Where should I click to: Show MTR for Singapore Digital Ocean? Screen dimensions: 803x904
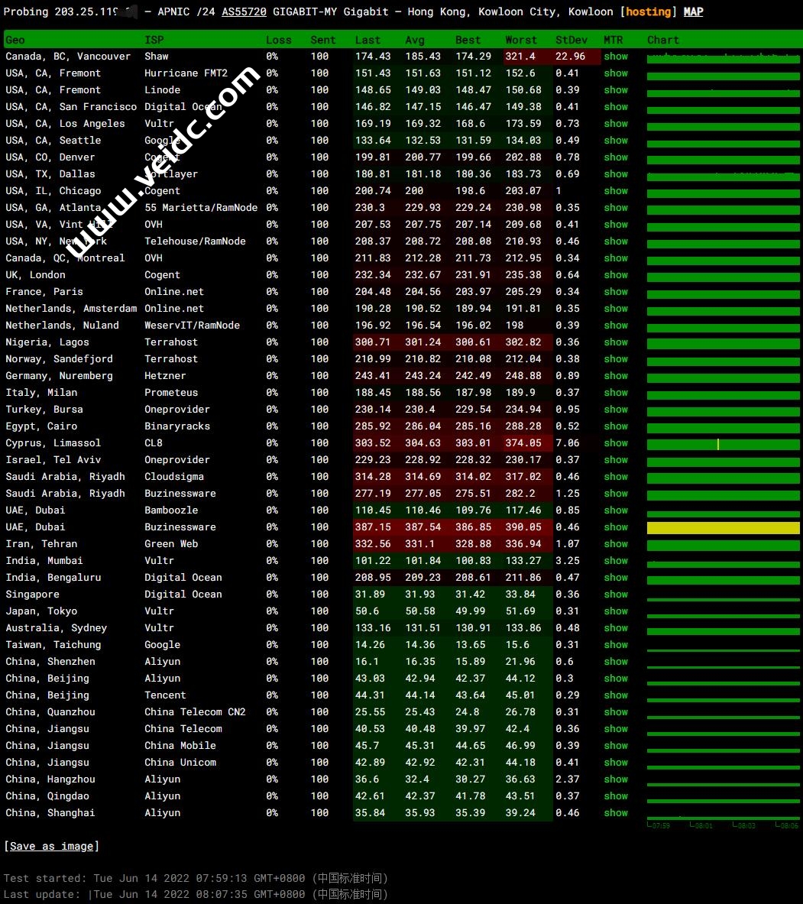(616, 594)
